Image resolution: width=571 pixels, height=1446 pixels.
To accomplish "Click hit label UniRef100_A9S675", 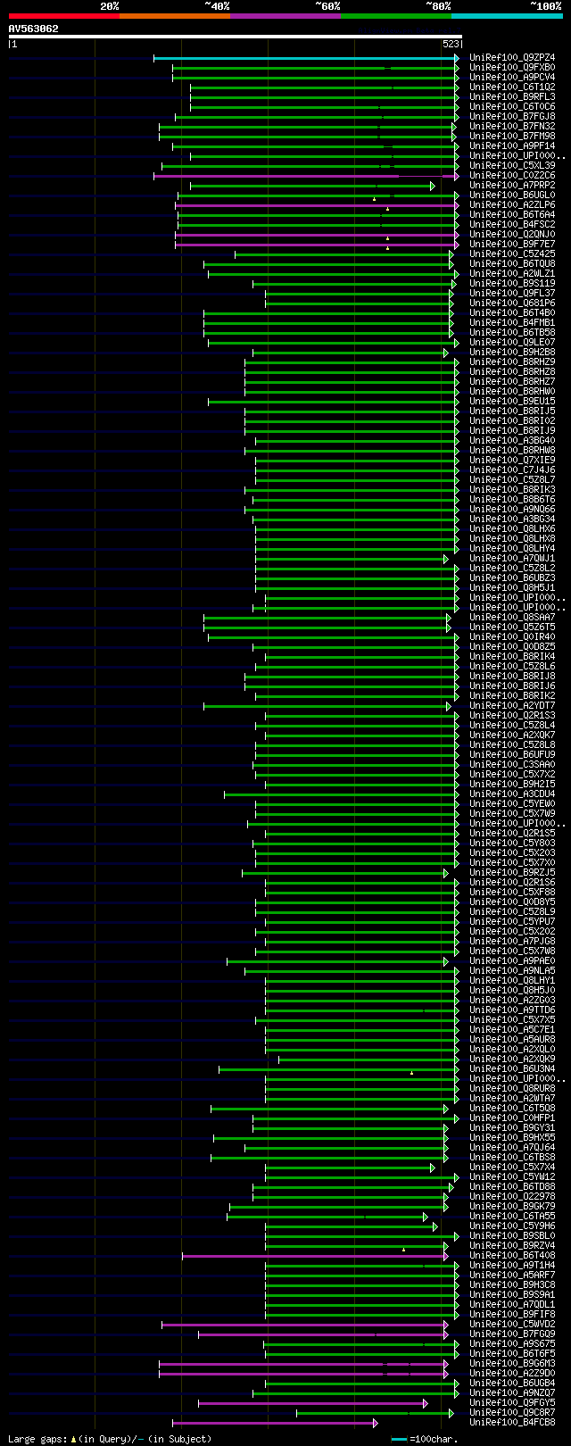I will click(x=512, y=1344).
